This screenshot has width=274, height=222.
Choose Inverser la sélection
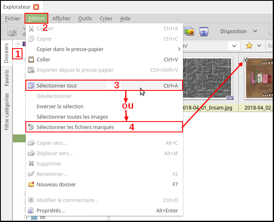coord(104,106)
